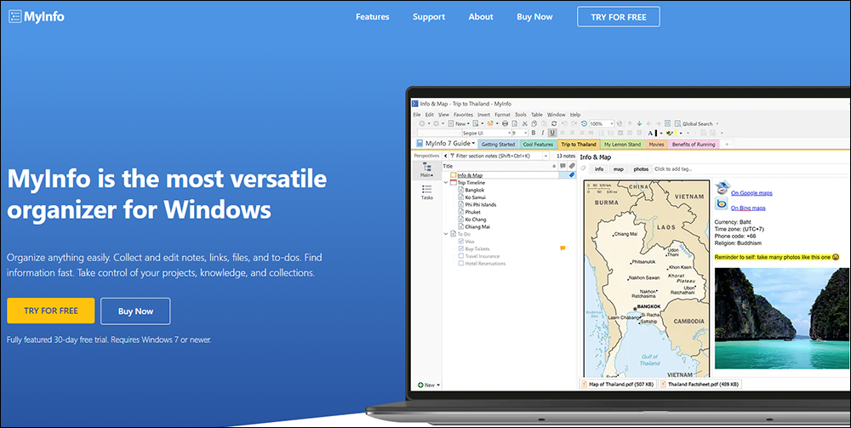Switch to the Cool Features tab
Image resolution: width=851 pixels, height=428 pixels.
pos(538,145)
